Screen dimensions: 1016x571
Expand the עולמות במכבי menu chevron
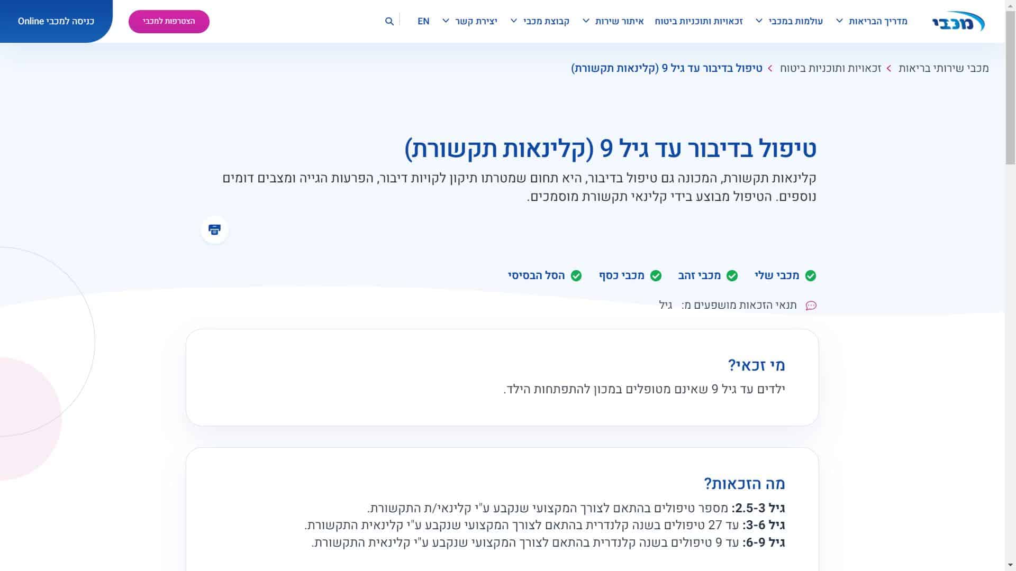point(759,21)
